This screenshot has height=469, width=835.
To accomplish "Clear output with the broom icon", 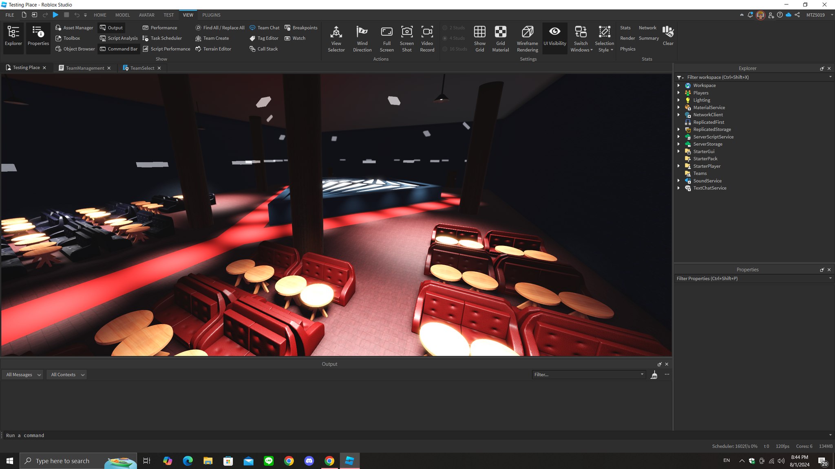I will point(654,375).
